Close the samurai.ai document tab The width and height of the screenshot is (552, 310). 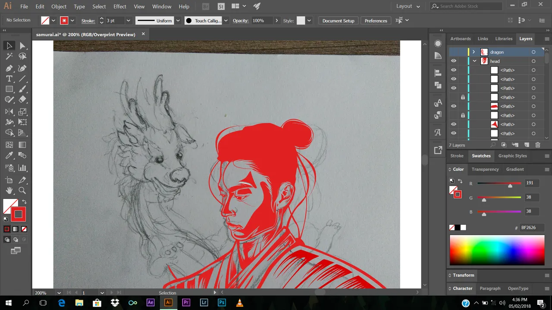pos(143,34)
